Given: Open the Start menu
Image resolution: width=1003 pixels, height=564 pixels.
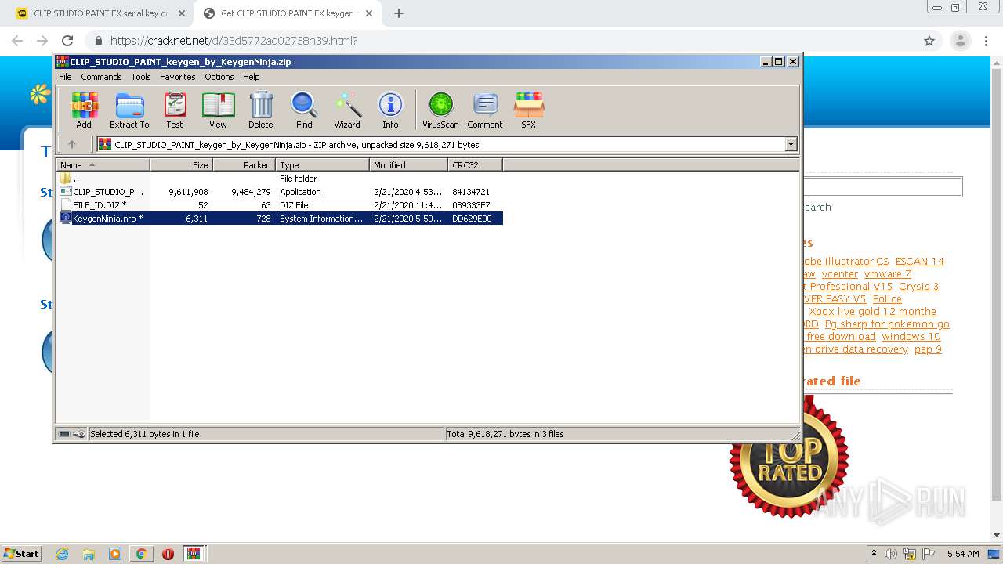Looking at the screenshot, I should pyautogui.click(x=21, y=554).
